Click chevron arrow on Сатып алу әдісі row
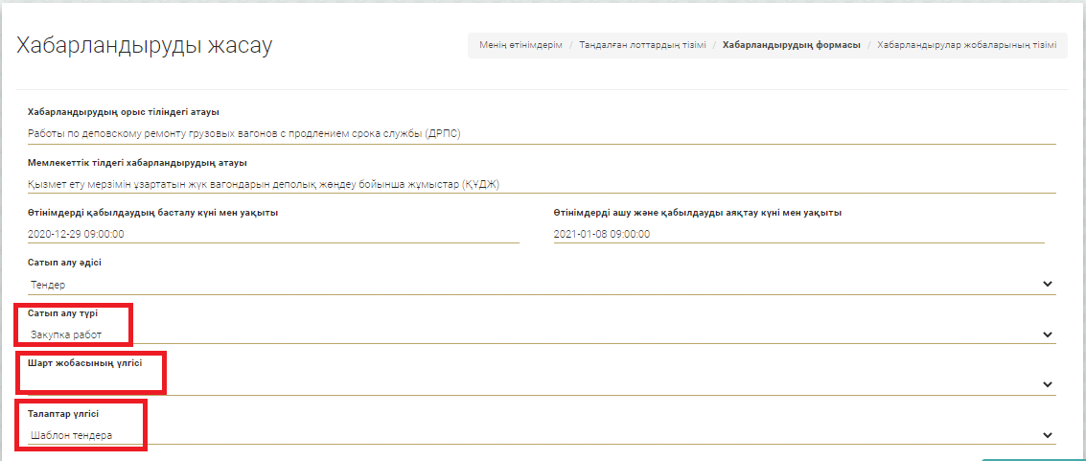This screenshot has width=1086, height=461. point(1047,285)
